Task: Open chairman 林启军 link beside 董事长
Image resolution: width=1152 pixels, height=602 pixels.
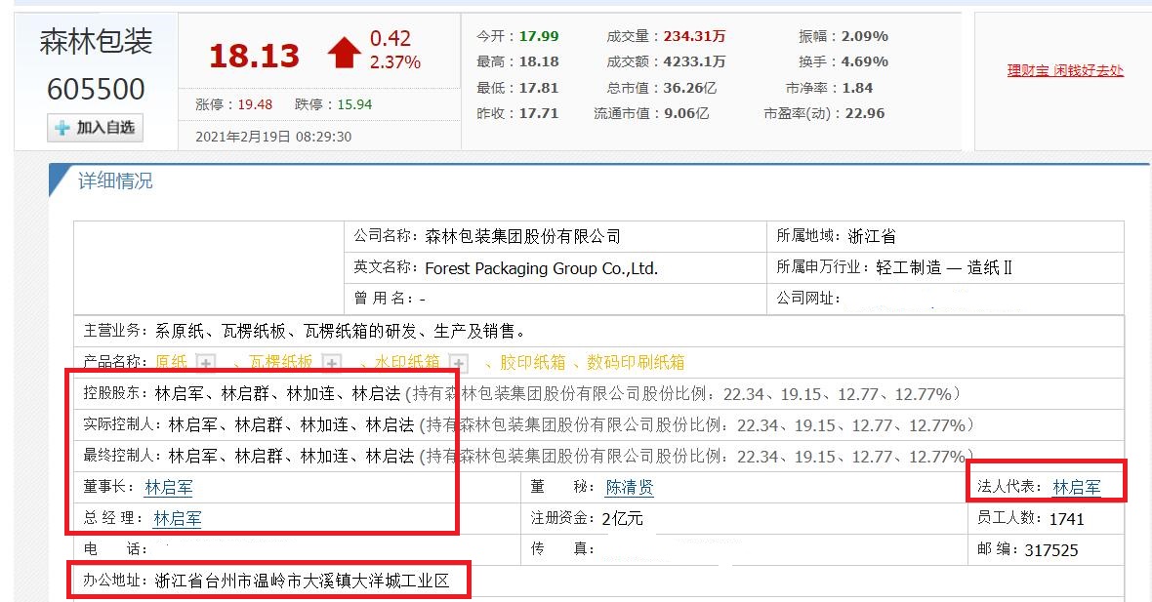Action: 169,488
